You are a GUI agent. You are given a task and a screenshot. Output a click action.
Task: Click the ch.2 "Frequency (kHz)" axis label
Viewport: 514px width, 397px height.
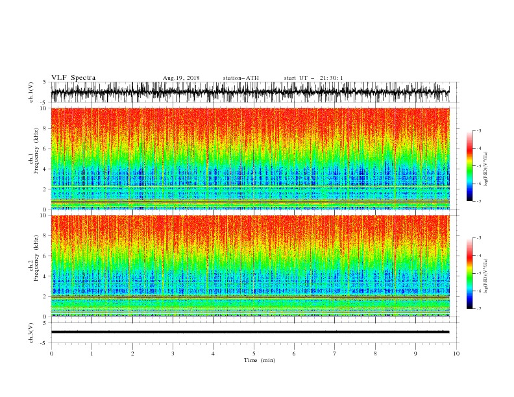[x=36, y=258]
